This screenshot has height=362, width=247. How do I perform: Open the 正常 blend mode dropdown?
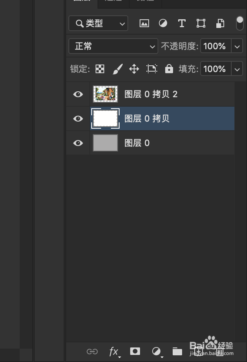point(113,46)
